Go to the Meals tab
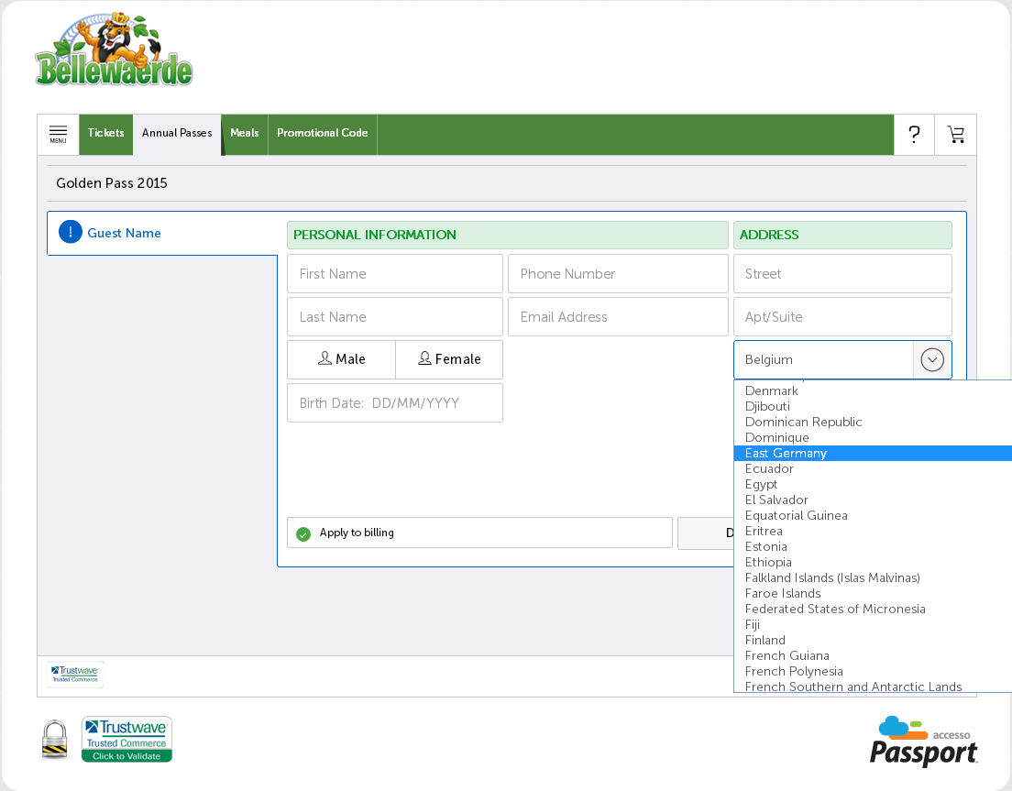 tap(245, 134)
